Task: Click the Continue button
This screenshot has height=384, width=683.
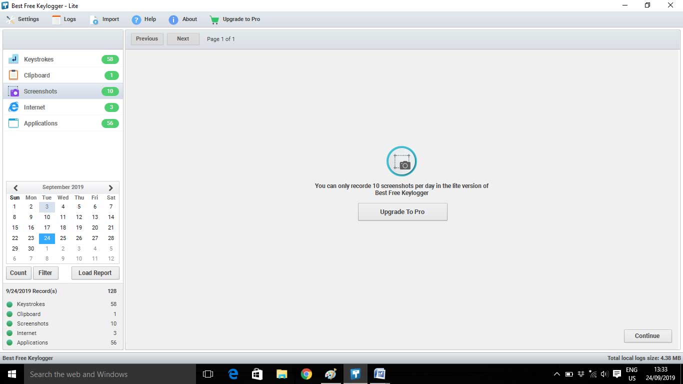Action: coord(647,335)
